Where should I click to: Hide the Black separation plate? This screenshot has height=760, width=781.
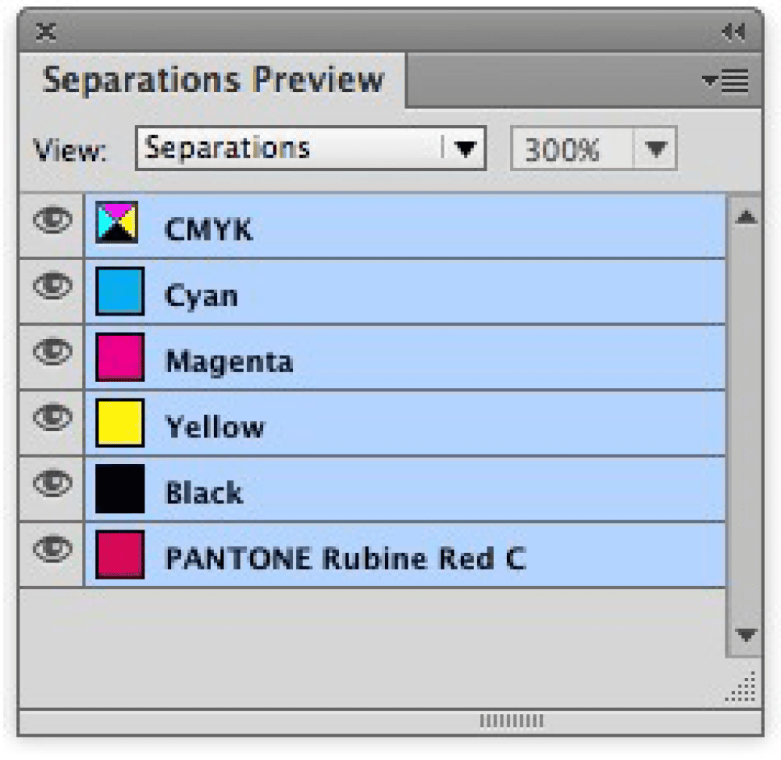pos(52,484)
